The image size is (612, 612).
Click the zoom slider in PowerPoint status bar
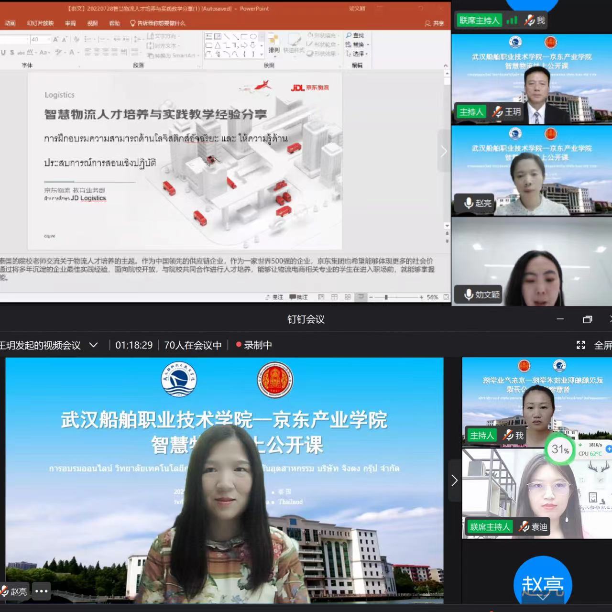[386, 297]
